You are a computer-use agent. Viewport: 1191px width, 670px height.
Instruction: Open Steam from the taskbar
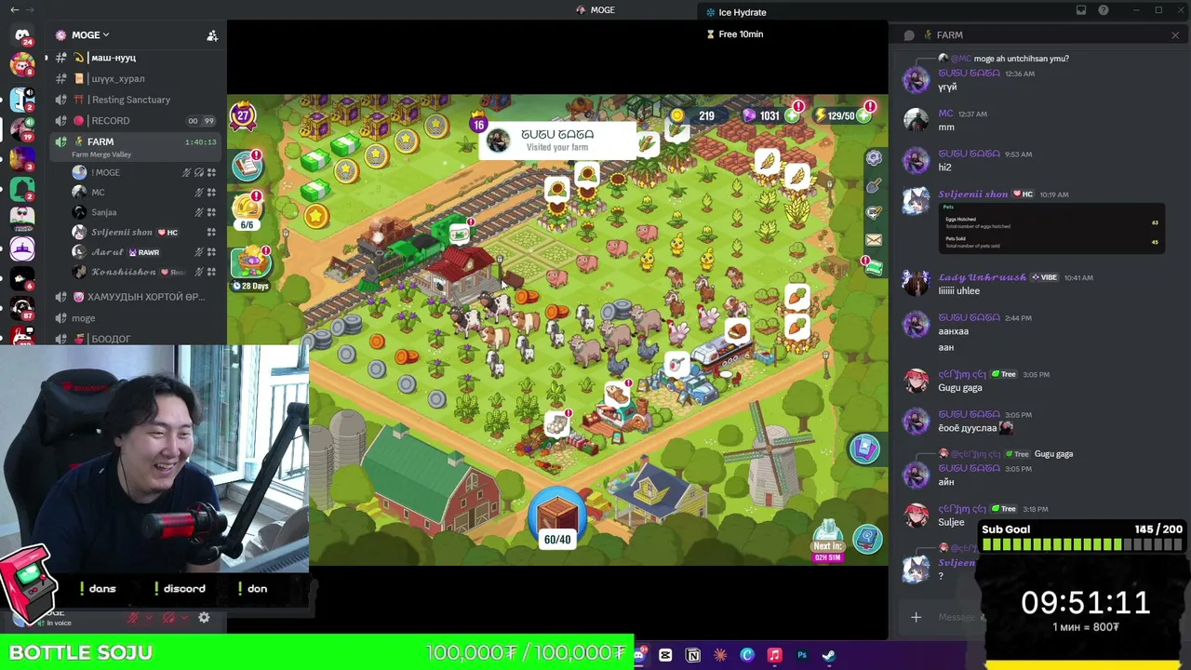(828, 655)
